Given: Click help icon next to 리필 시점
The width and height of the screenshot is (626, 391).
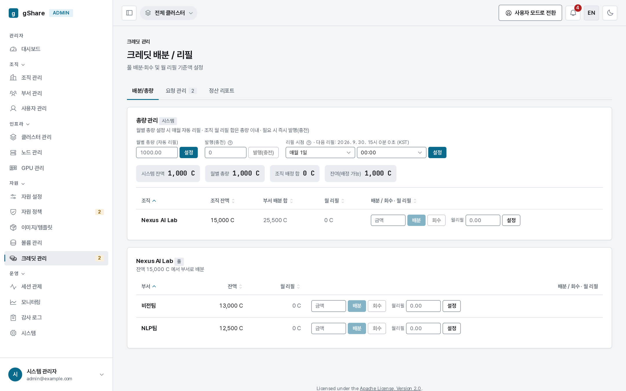Looking at the screenshot, I should 309,142.
